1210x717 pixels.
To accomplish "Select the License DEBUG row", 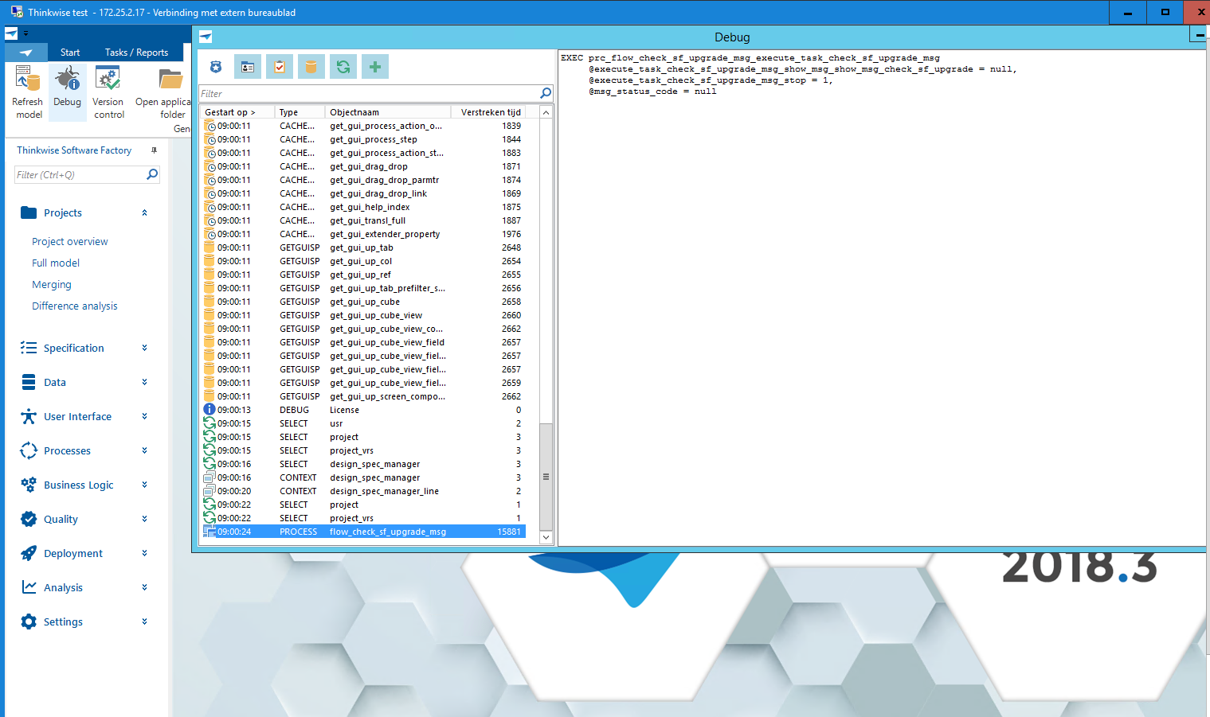I will click(x=364, y=410).
